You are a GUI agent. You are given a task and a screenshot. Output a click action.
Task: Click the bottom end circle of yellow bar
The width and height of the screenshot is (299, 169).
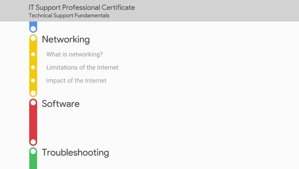[33, 93]
